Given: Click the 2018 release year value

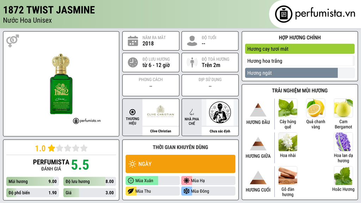Looking at the screenshot, I should [148, 43].
